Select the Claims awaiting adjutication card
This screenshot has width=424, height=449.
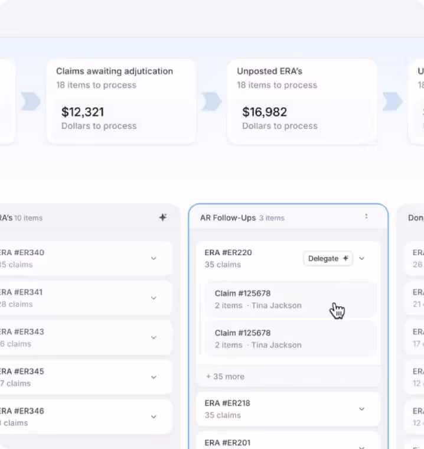[x=121, y=102]
